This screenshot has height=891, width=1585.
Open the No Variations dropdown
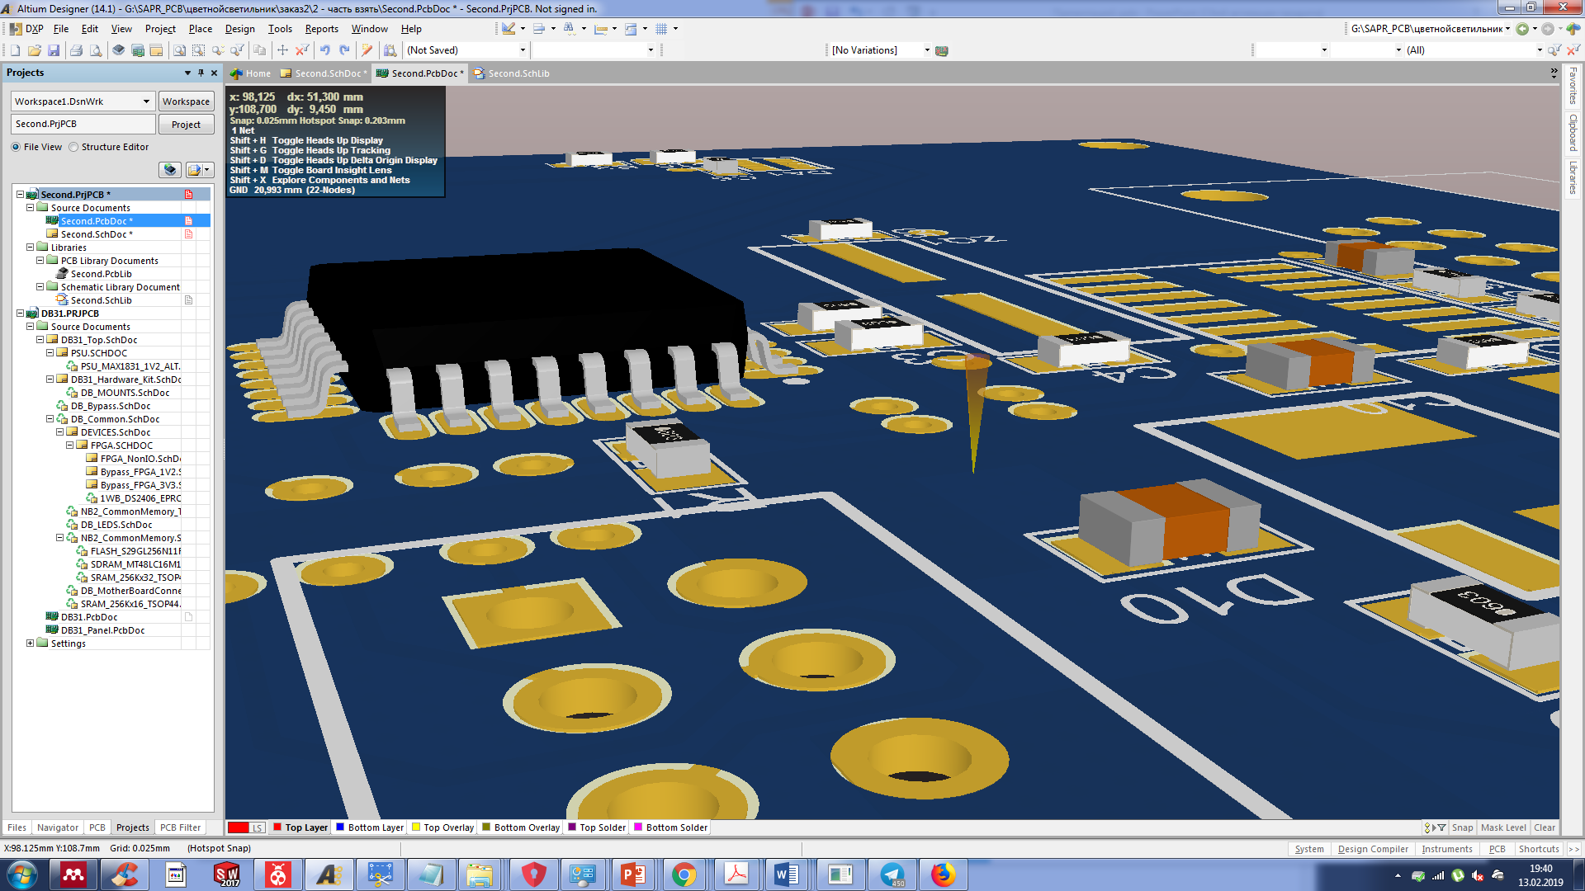pos(926,50)
